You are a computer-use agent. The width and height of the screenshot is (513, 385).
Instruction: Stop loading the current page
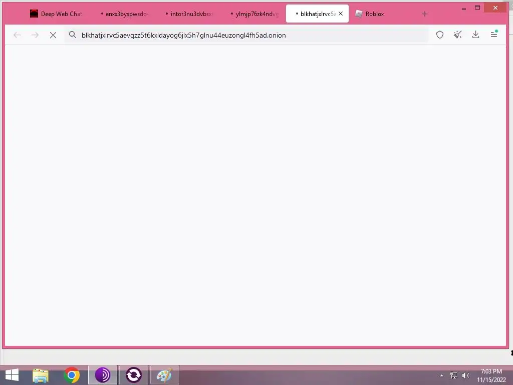click(53, 35)
